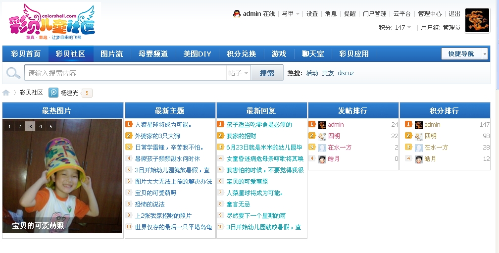Show slide 4 in the 最热图片 slideshow
Viewport: 499px width, 253px height.
pos(41,126)
